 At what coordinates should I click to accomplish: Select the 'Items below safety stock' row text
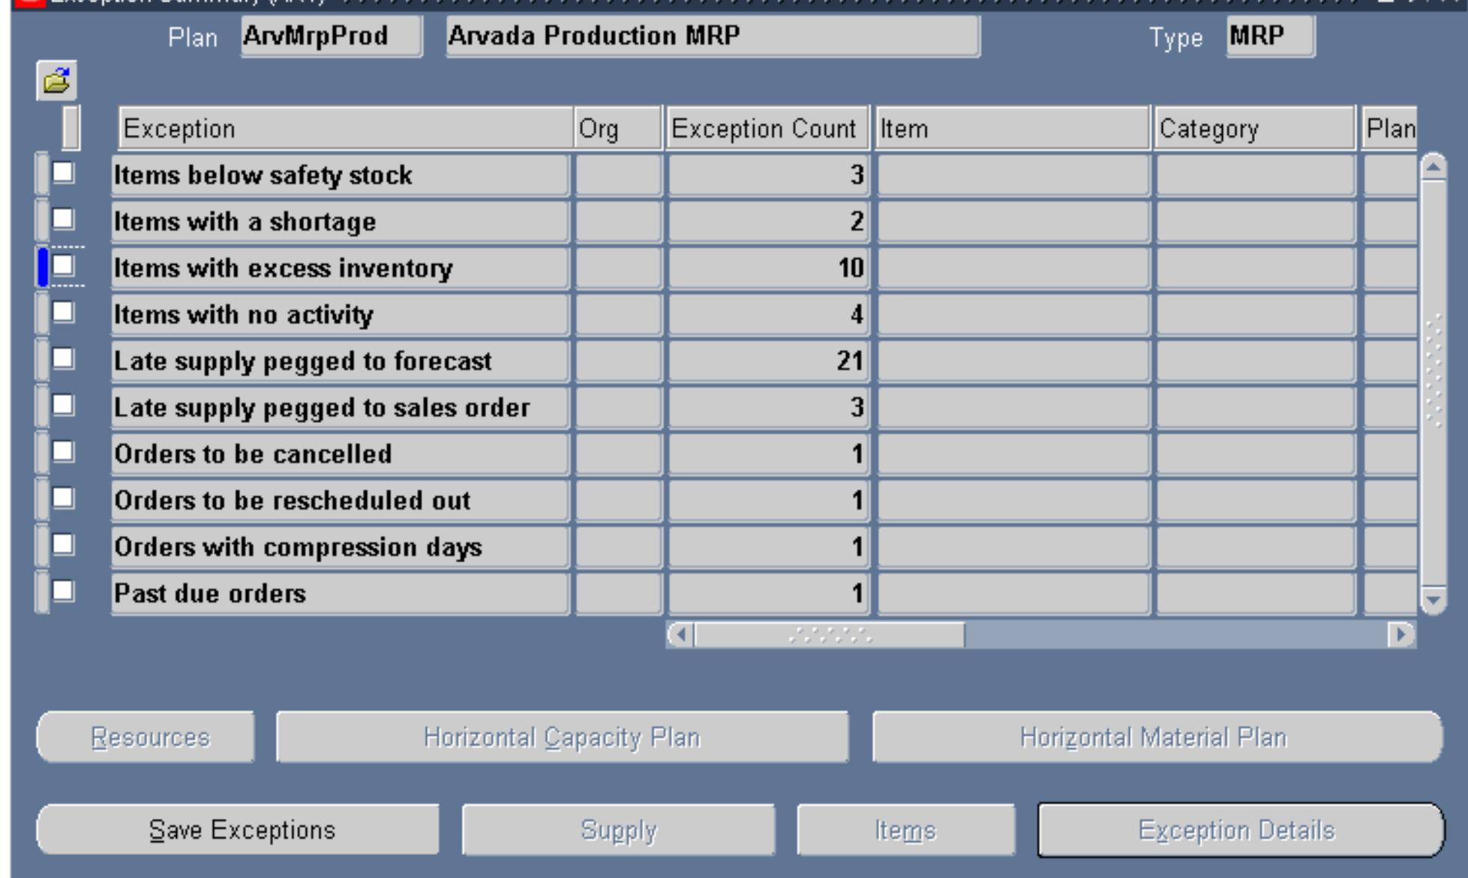[263, 175]
